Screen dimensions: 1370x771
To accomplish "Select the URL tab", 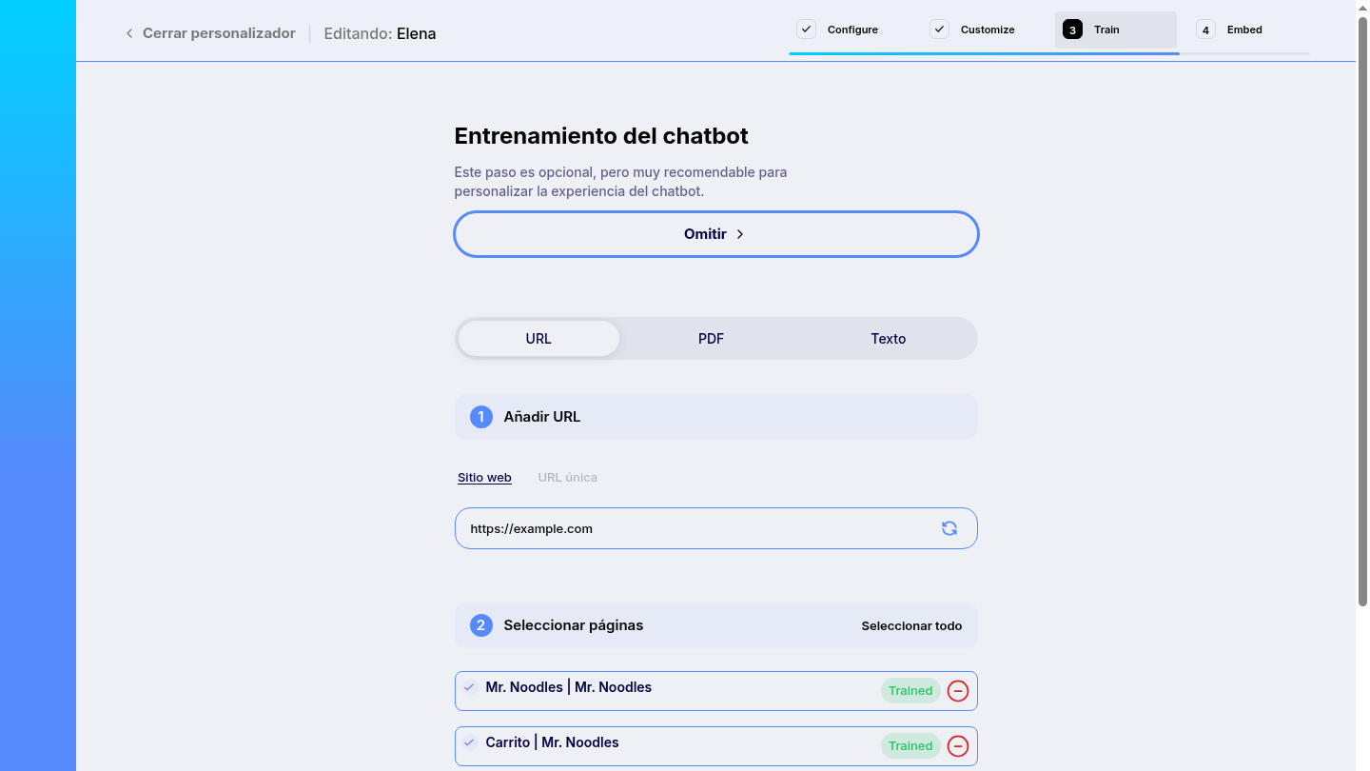I will (x=538, y=339).
